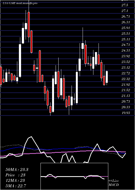Screen dimensions: 135x190
Task: Click the 26.71 price axis label
Action: coord(126,17)
